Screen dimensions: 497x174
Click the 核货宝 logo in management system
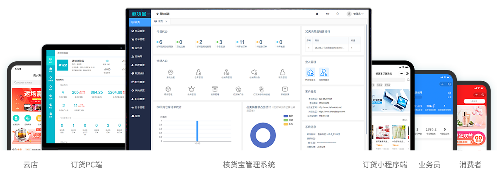140,14
